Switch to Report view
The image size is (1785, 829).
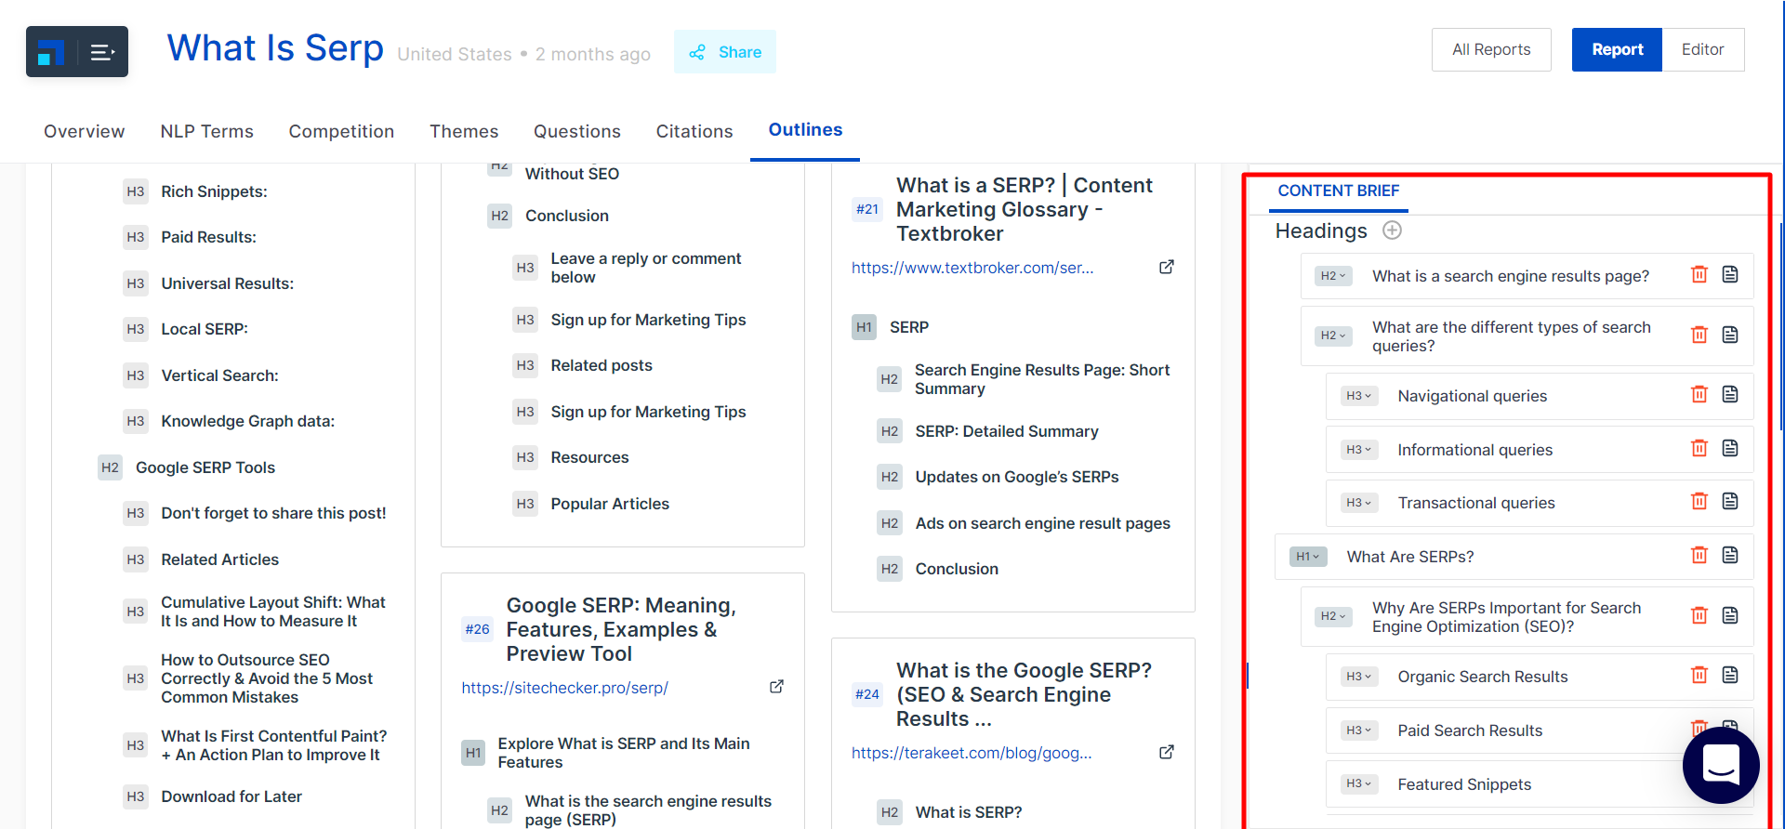1617,49
